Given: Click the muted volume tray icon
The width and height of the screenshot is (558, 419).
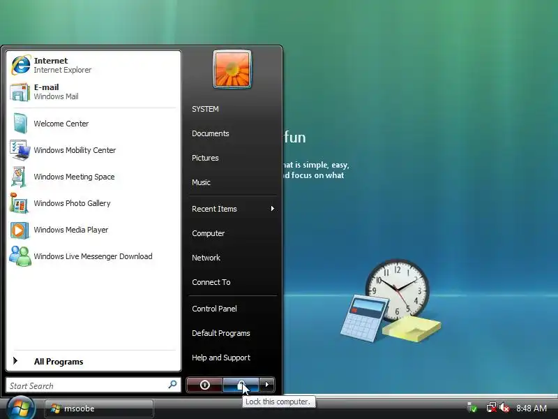Looking at the screenshot, I should point(504,408).
